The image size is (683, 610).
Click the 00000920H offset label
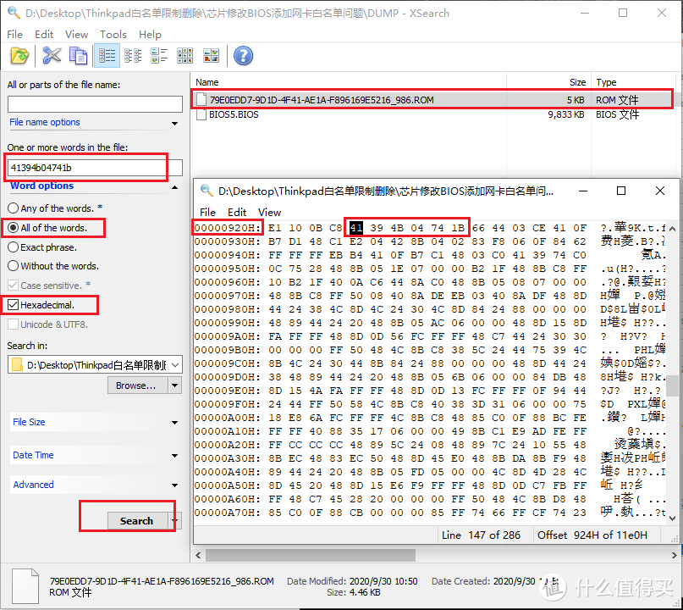tap(228, 228)
